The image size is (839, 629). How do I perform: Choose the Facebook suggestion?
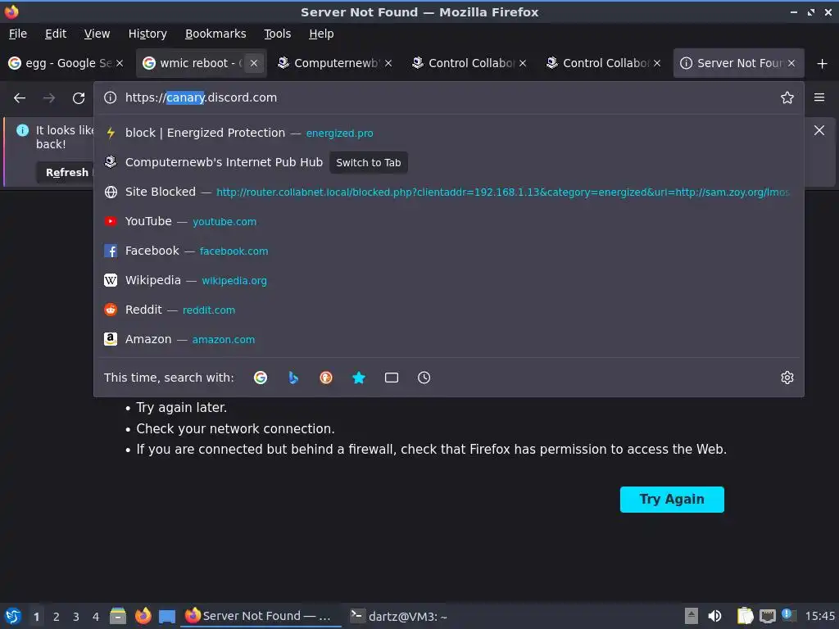coord(448,251)
